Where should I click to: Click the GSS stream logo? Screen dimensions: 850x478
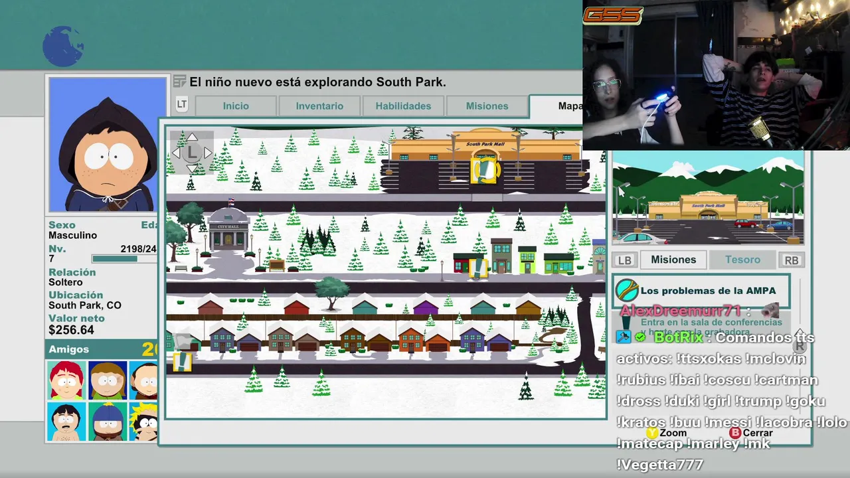613,15
